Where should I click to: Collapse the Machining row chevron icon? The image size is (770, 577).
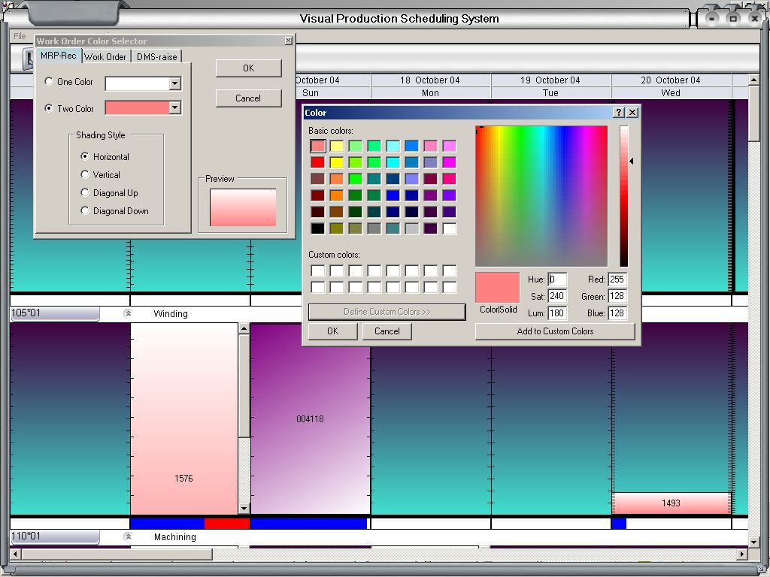[x=128, y=537]
